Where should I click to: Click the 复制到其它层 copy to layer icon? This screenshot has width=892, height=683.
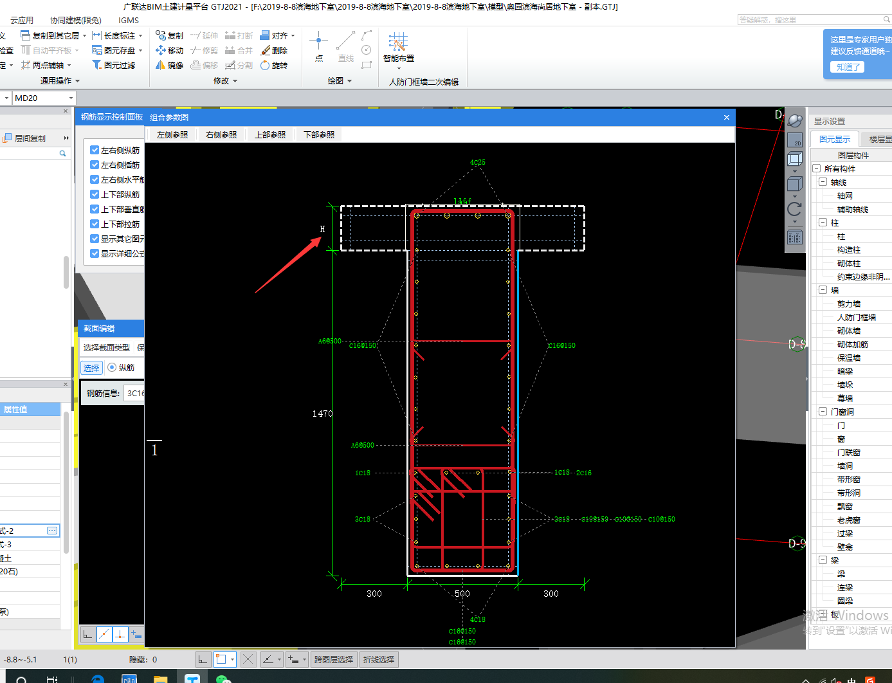(x=26, y=35)
